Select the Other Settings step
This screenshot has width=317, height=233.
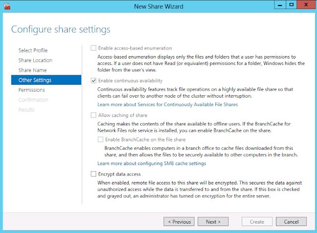(x=35, y=80)
